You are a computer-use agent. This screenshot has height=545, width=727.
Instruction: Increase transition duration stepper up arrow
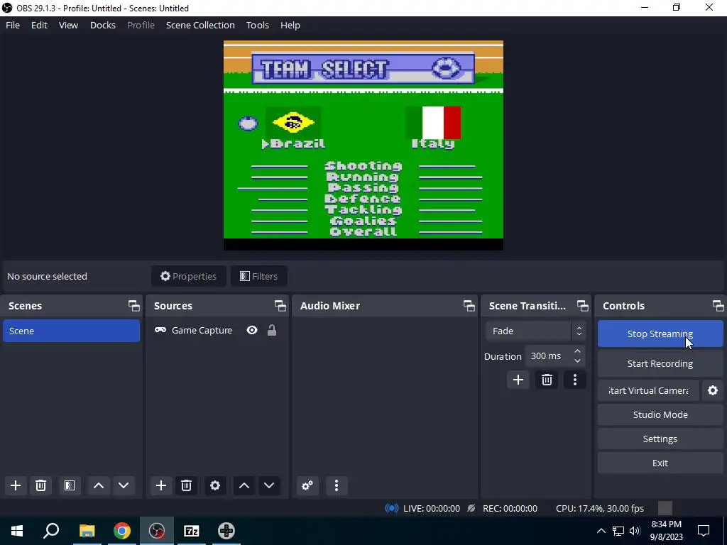coord(577,352)
